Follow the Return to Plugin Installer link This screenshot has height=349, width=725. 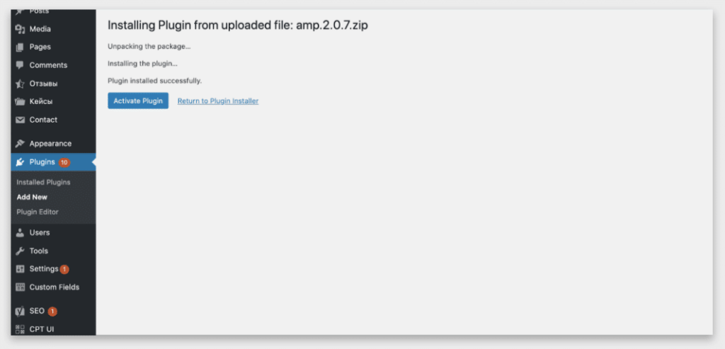[217, 101]
